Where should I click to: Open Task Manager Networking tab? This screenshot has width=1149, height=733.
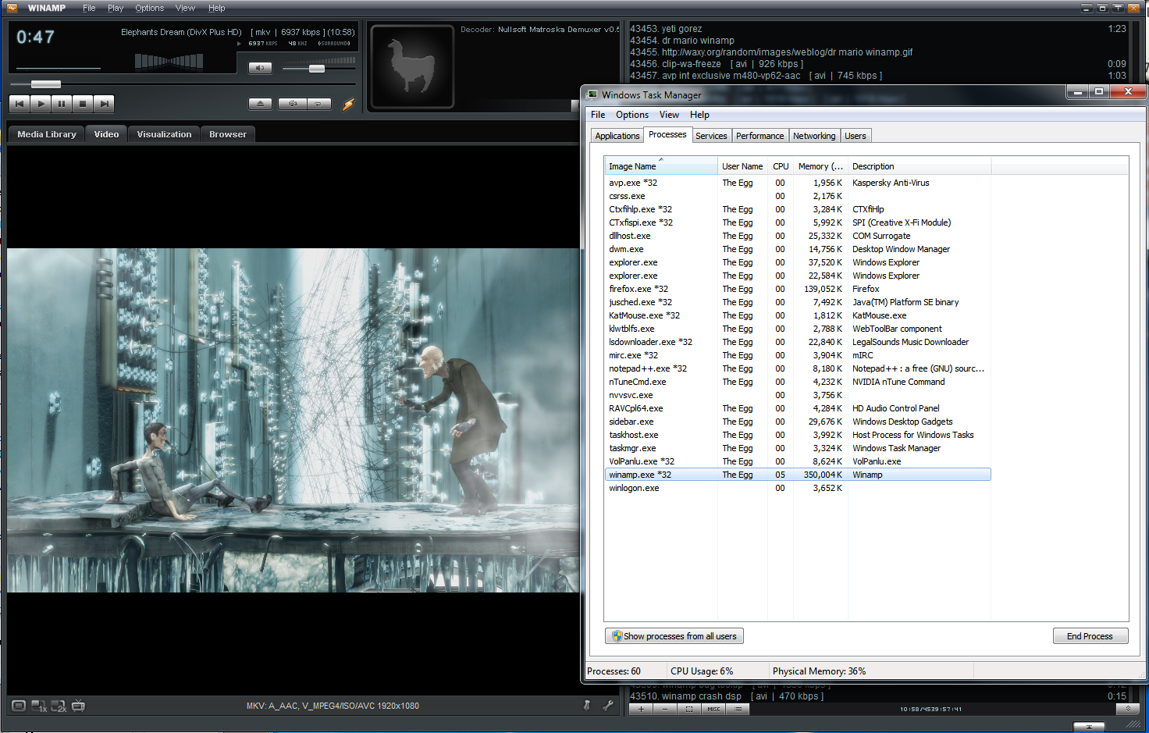coord(814,136)
